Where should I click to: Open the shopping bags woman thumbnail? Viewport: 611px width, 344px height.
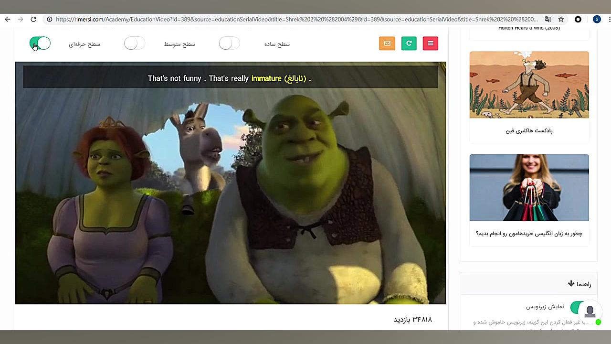tap(529, 188)
